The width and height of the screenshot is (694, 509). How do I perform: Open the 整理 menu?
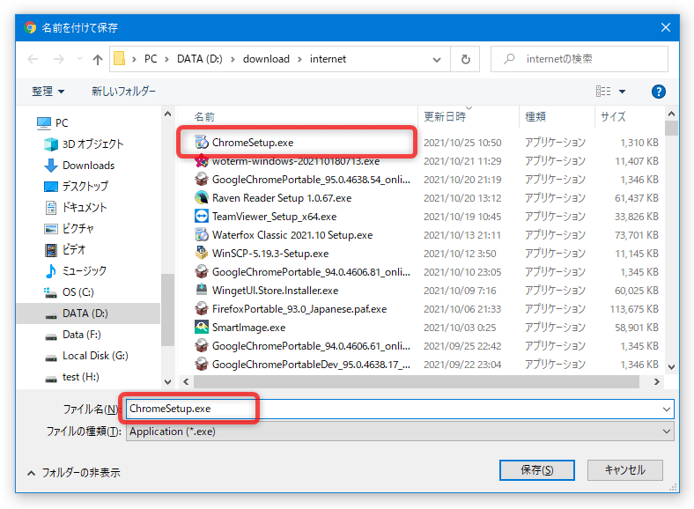pos(48,92)
